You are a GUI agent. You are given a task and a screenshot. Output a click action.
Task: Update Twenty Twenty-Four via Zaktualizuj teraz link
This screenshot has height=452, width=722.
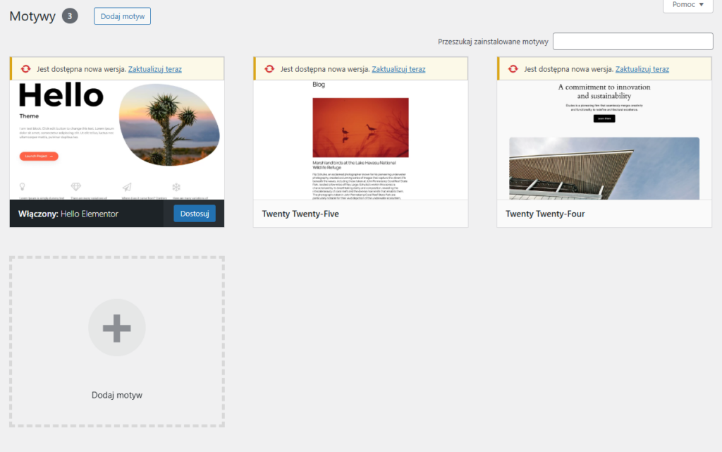tap(642, 69)
